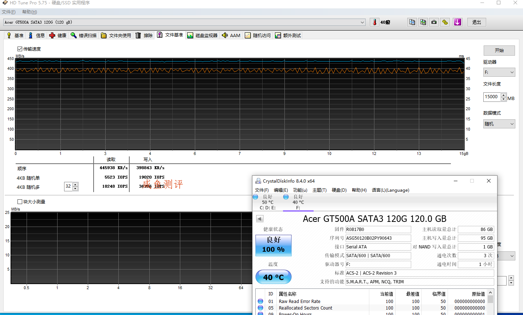
Task: Switch to the 信息 info tab
Action: pos(36,35)
